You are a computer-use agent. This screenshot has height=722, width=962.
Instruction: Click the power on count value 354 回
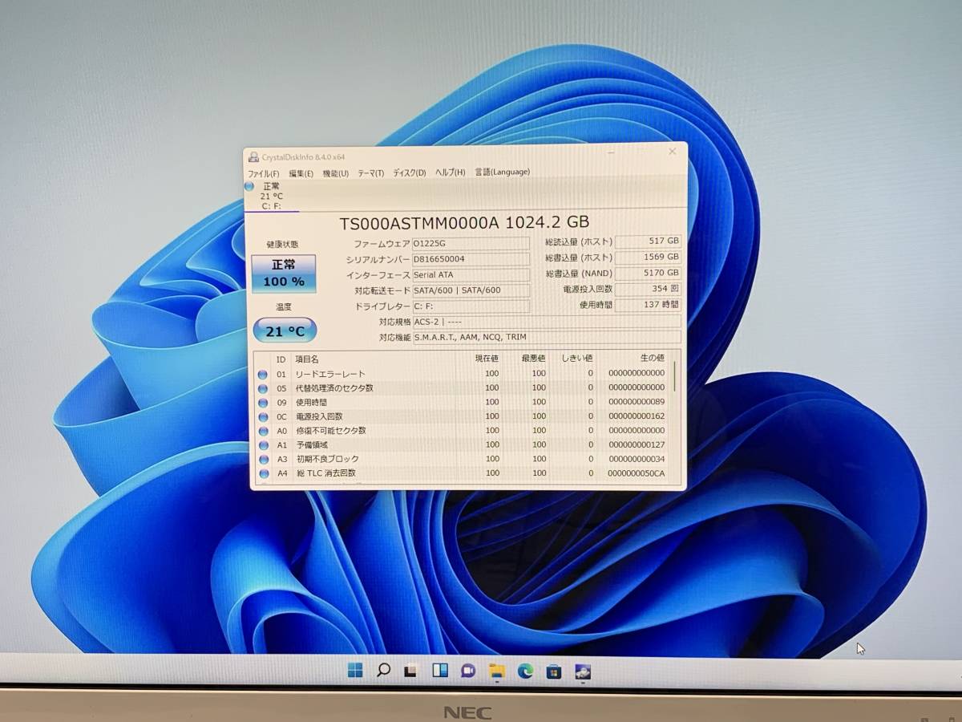(649, 289)
